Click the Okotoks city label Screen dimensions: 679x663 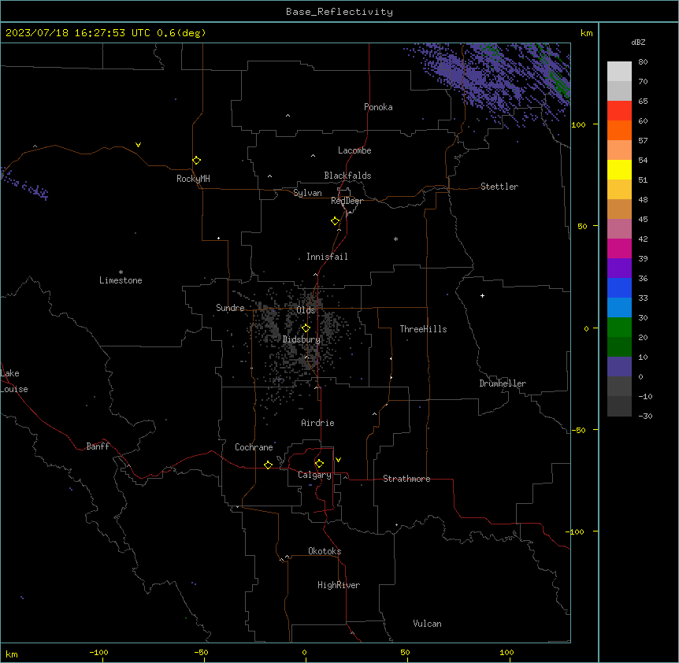[325, 551]
